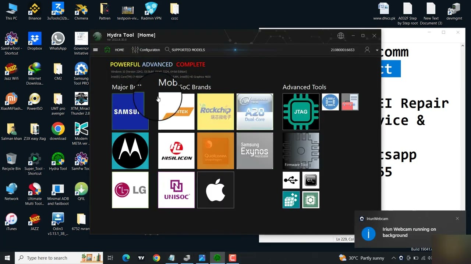
Task: Select the Hydra Tool desktop shortcut
Action: pyautogui.click(x=58, y=162)
